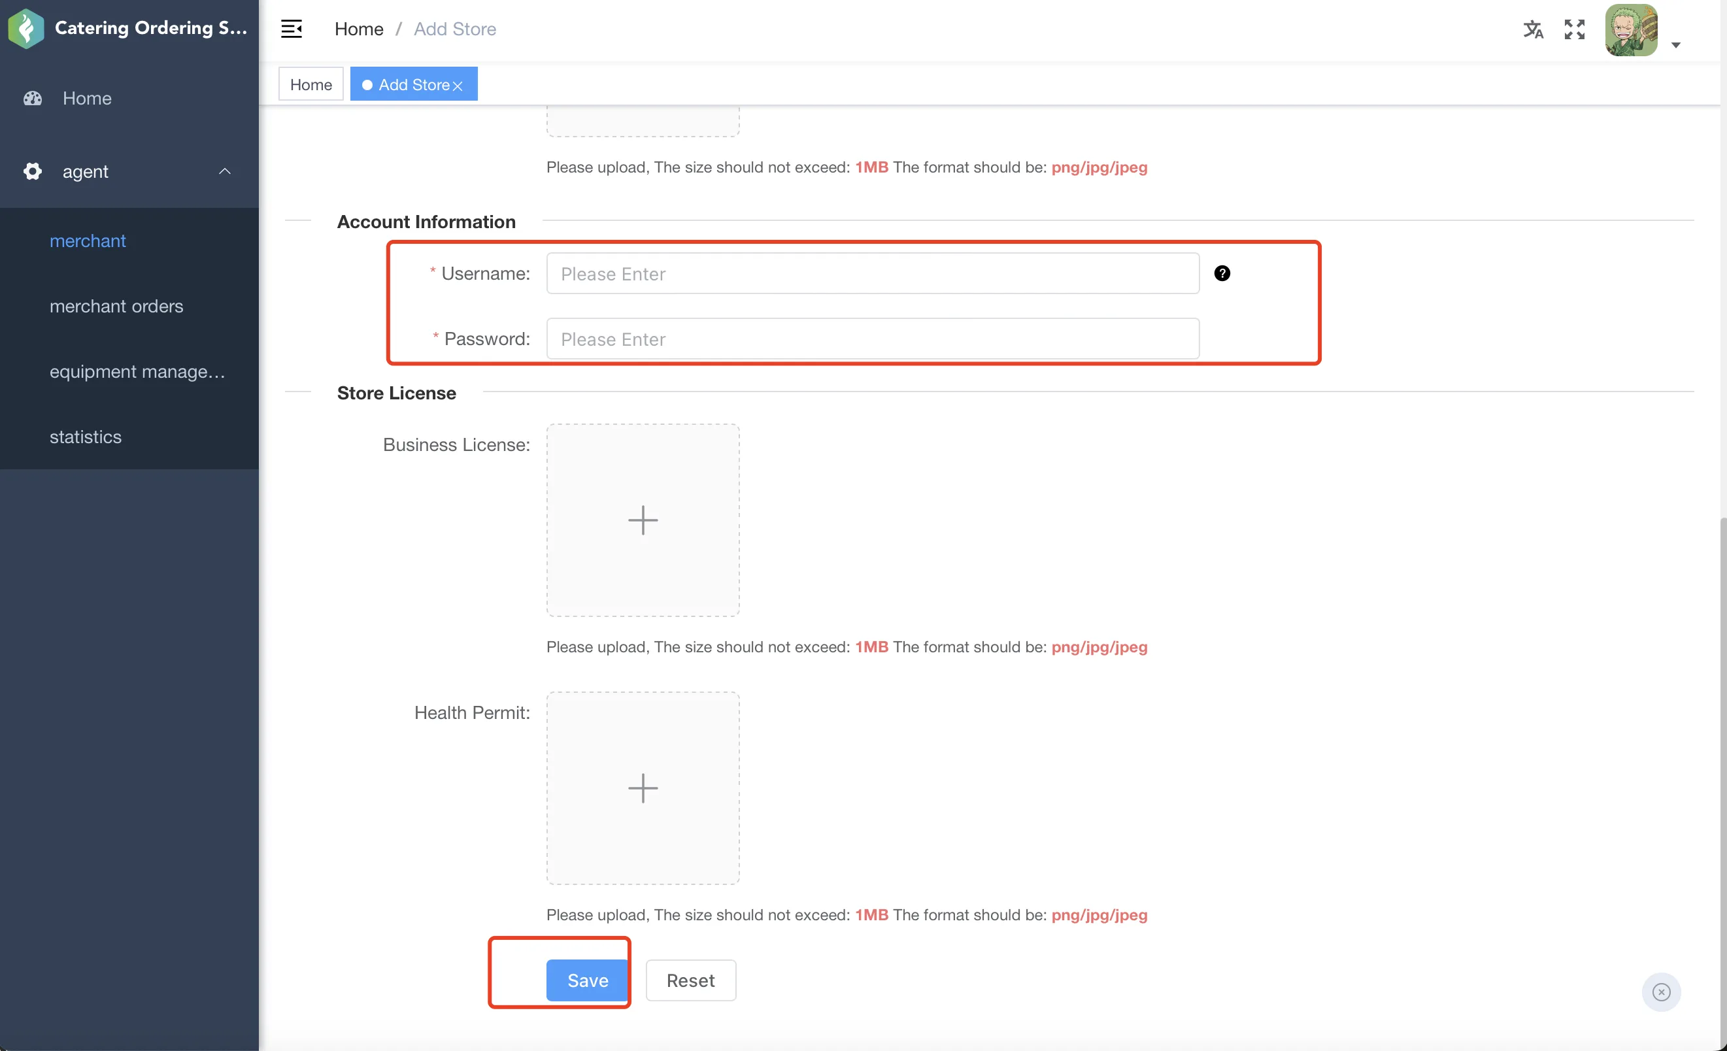Click the Account Information section heading
Image resolution: width=1727 pixels, height=1051 pixels.
tap(426, 222)
